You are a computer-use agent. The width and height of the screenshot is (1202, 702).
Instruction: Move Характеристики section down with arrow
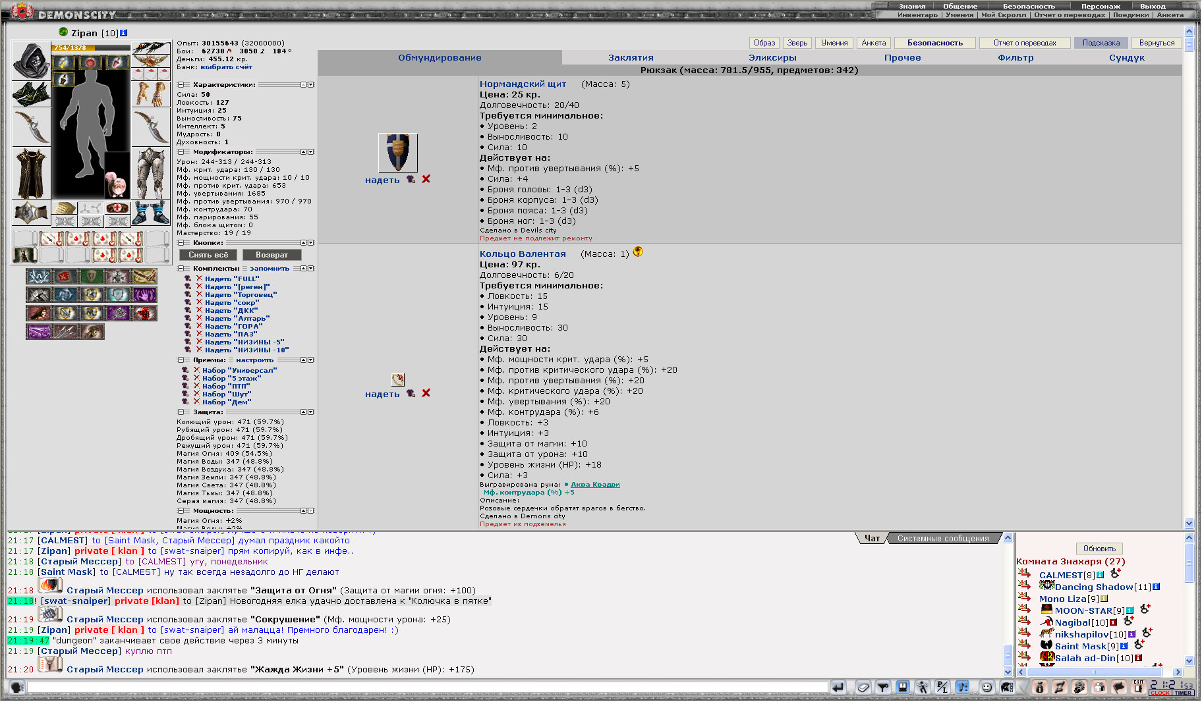(x=311, y=84)
